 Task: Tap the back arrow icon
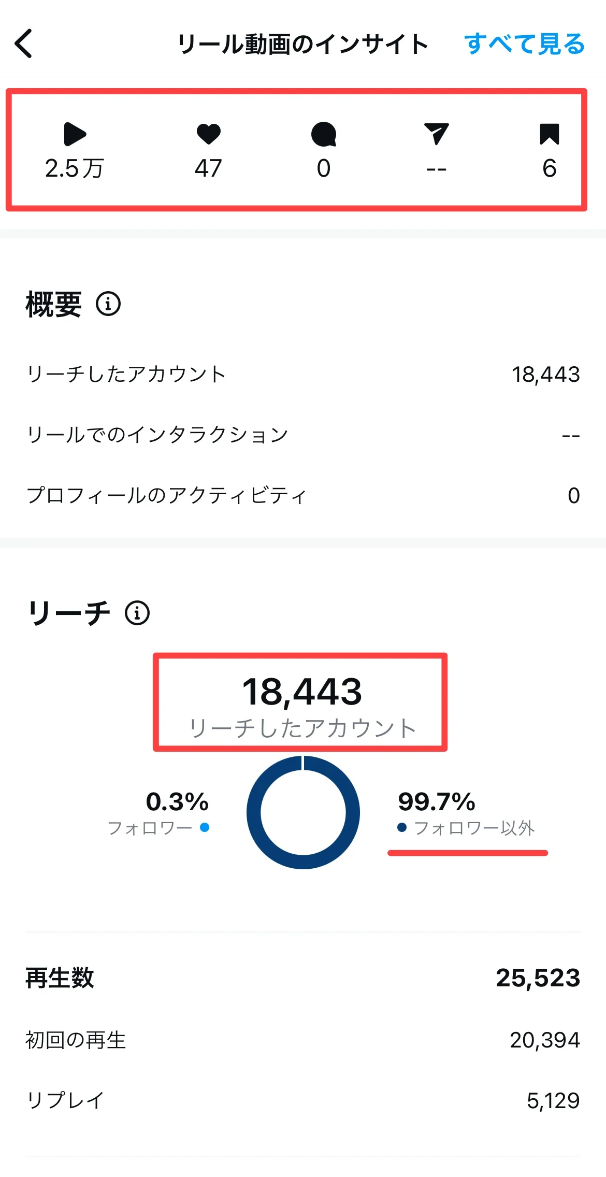click(x=24, y=44)
